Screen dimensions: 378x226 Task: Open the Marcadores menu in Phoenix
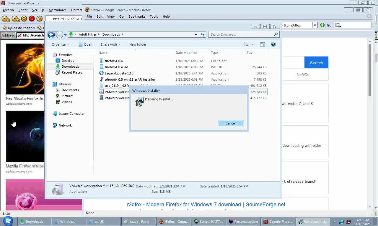pyautogui.click(x=58, y=10)
